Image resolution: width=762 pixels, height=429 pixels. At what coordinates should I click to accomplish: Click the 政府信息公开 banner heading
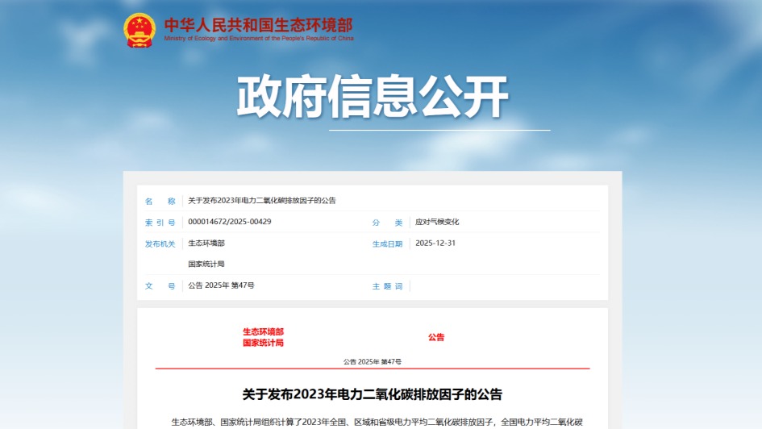coord(373,98)
